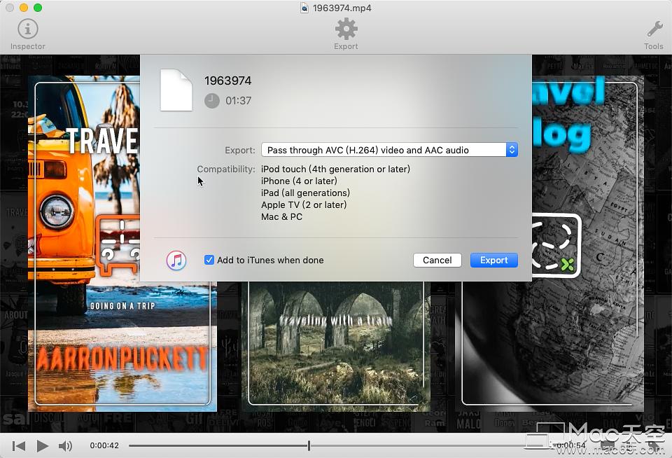Click the yellow minimize window button
672x458 pixels.
click(x=24, y=8)
